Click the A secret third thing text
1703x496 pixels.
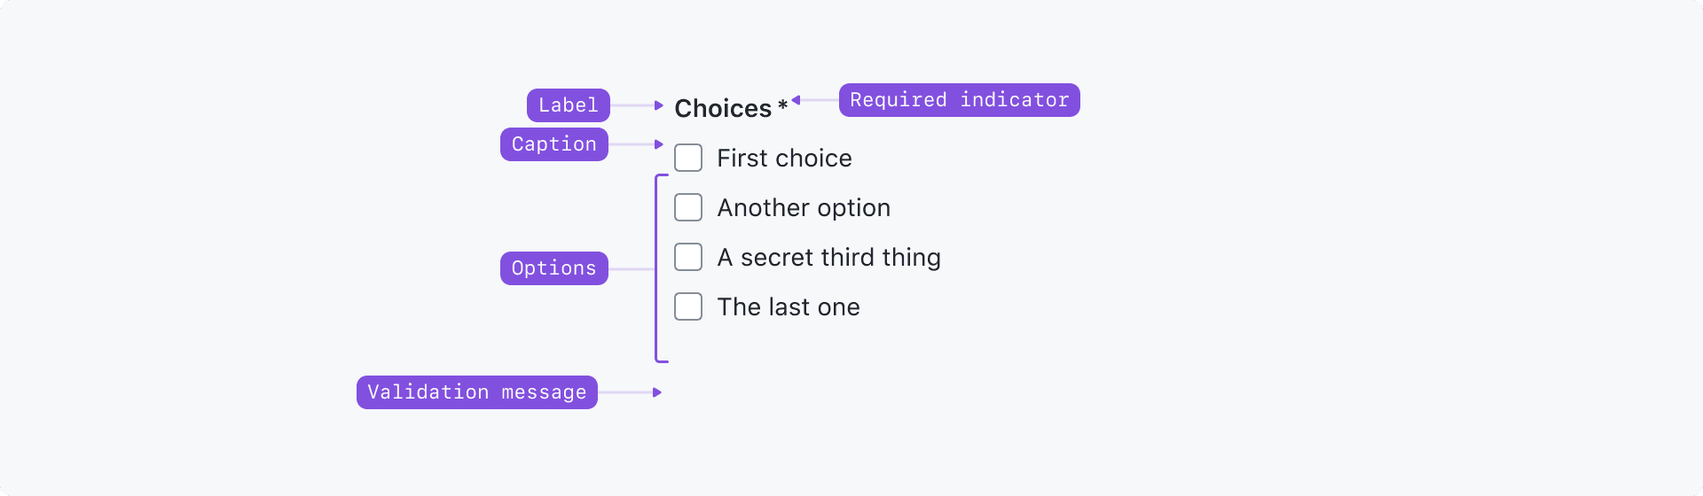pos(828,257)
